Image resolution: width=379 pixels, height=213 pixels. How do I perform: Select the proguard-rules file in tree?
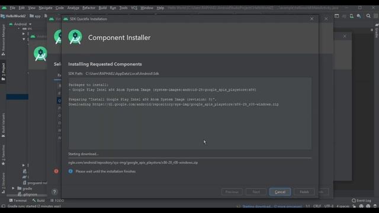click(34, 183)
